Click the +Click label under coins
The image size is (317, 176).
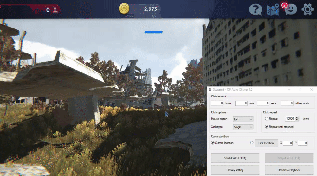tap(129, 16)
